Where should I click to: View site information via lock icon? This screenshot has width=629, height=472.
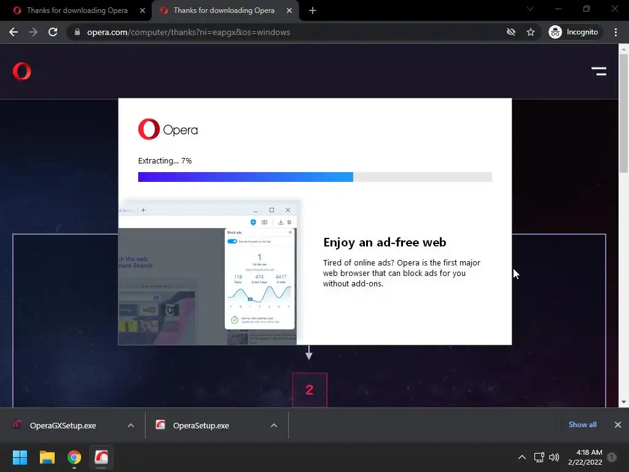[x=77, y=32]
